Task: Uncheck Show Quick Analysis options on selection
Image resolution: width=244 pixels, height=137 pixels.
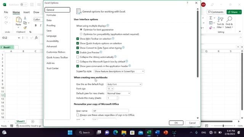Action: (77, 43)
